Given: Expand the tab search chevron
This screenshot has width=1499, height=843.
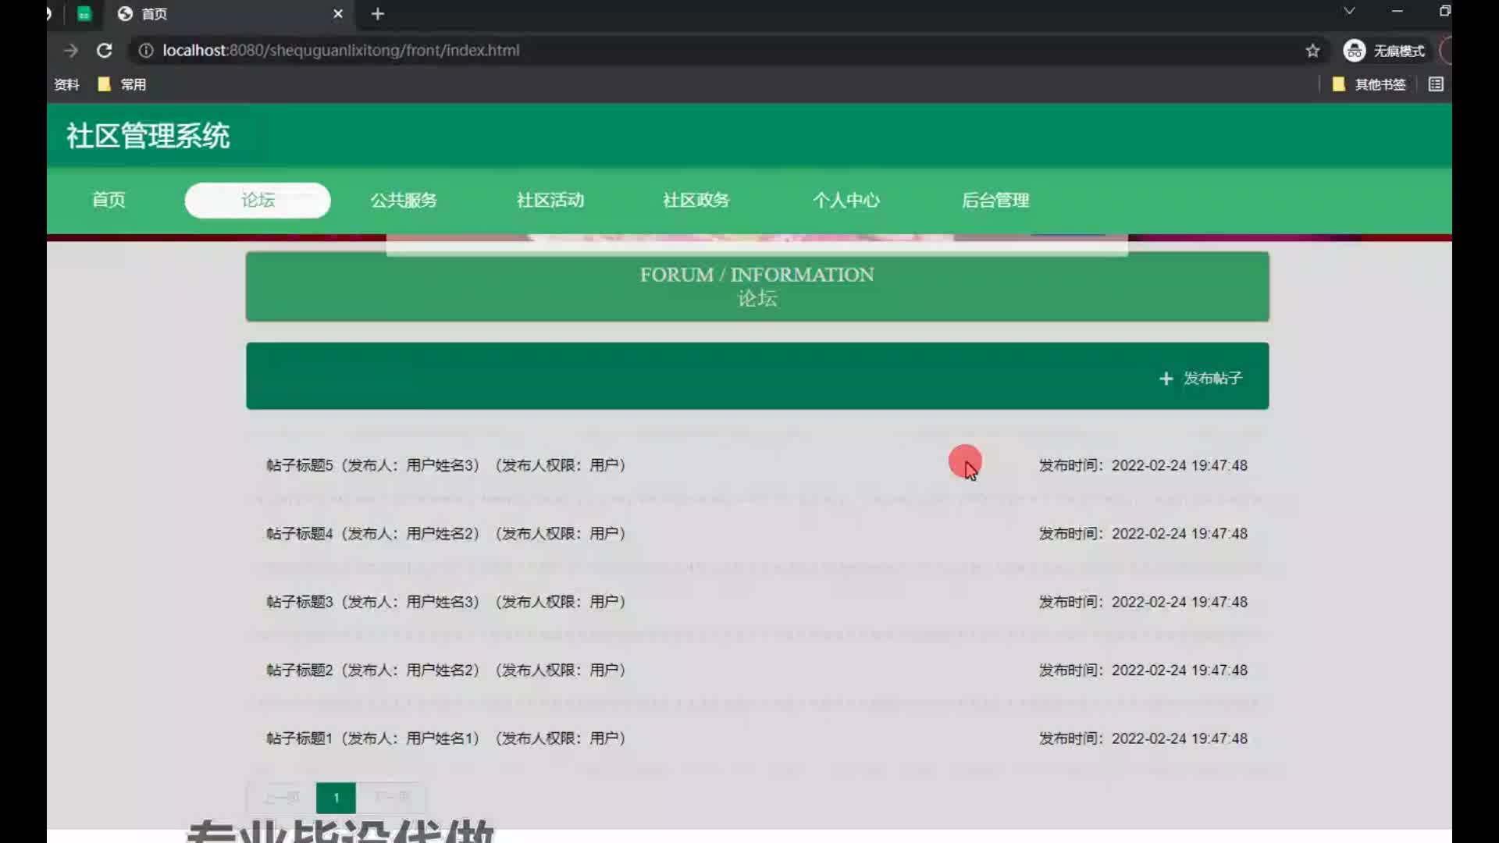Looking at the screenshot, I should [1349, 11].
